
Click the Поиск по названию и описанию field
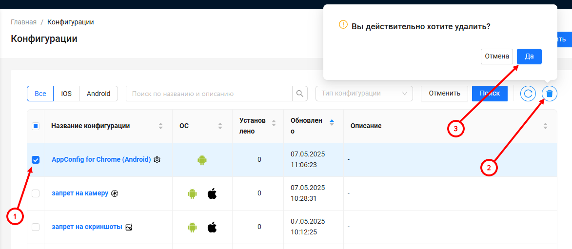tap(209, 94)
